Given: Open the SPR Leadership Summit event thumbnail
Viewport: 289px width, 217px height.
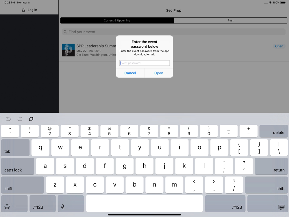Looking at the screenshot, I should pyautogui.click(x=68, y=50).
